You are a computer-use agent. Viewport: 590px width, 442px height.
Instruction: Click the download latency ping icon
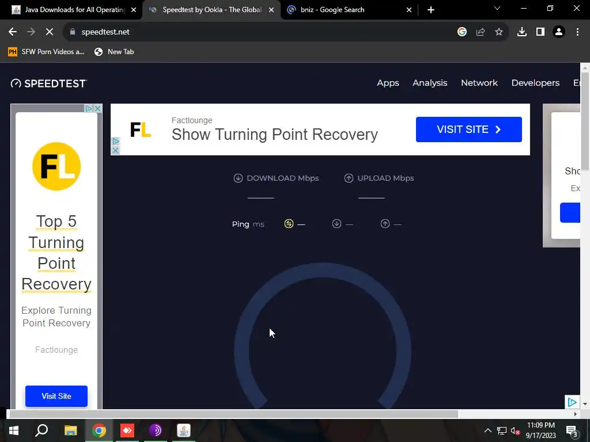click(x=336, y=224)
